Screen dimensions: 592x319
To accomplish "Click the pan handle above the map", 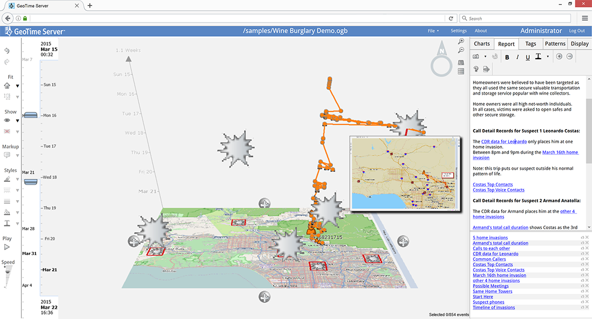I will tap(264, 204).
